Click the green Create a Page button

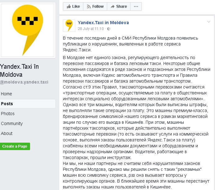[x=15, y=146]
